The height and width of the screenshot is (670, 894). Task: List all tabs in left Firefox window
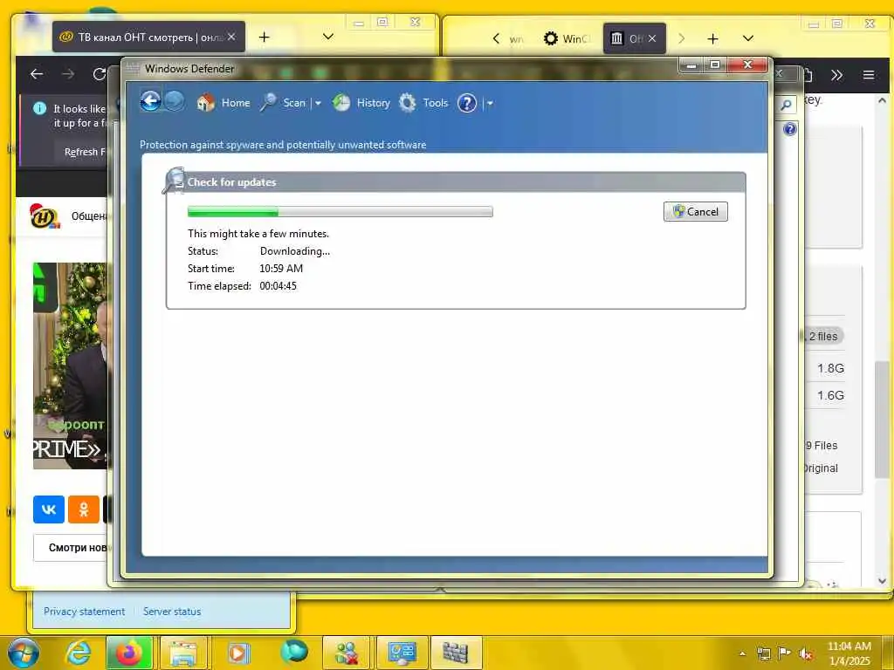click(x=328, y=37)
